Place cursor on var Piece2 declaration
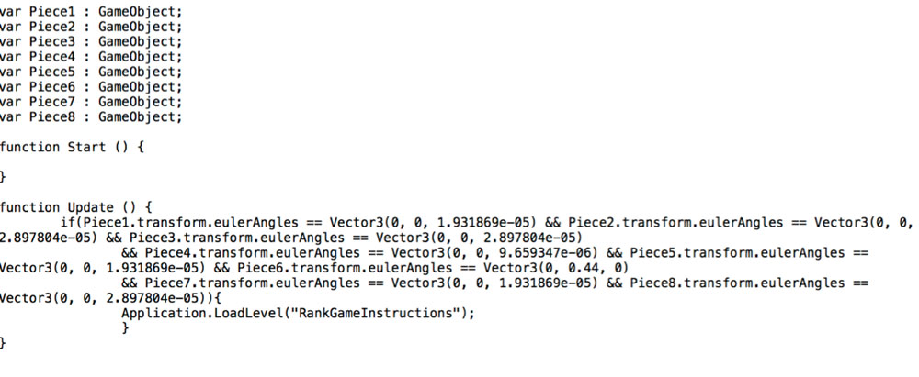The image size is (919, 377). tap(91, 27)
